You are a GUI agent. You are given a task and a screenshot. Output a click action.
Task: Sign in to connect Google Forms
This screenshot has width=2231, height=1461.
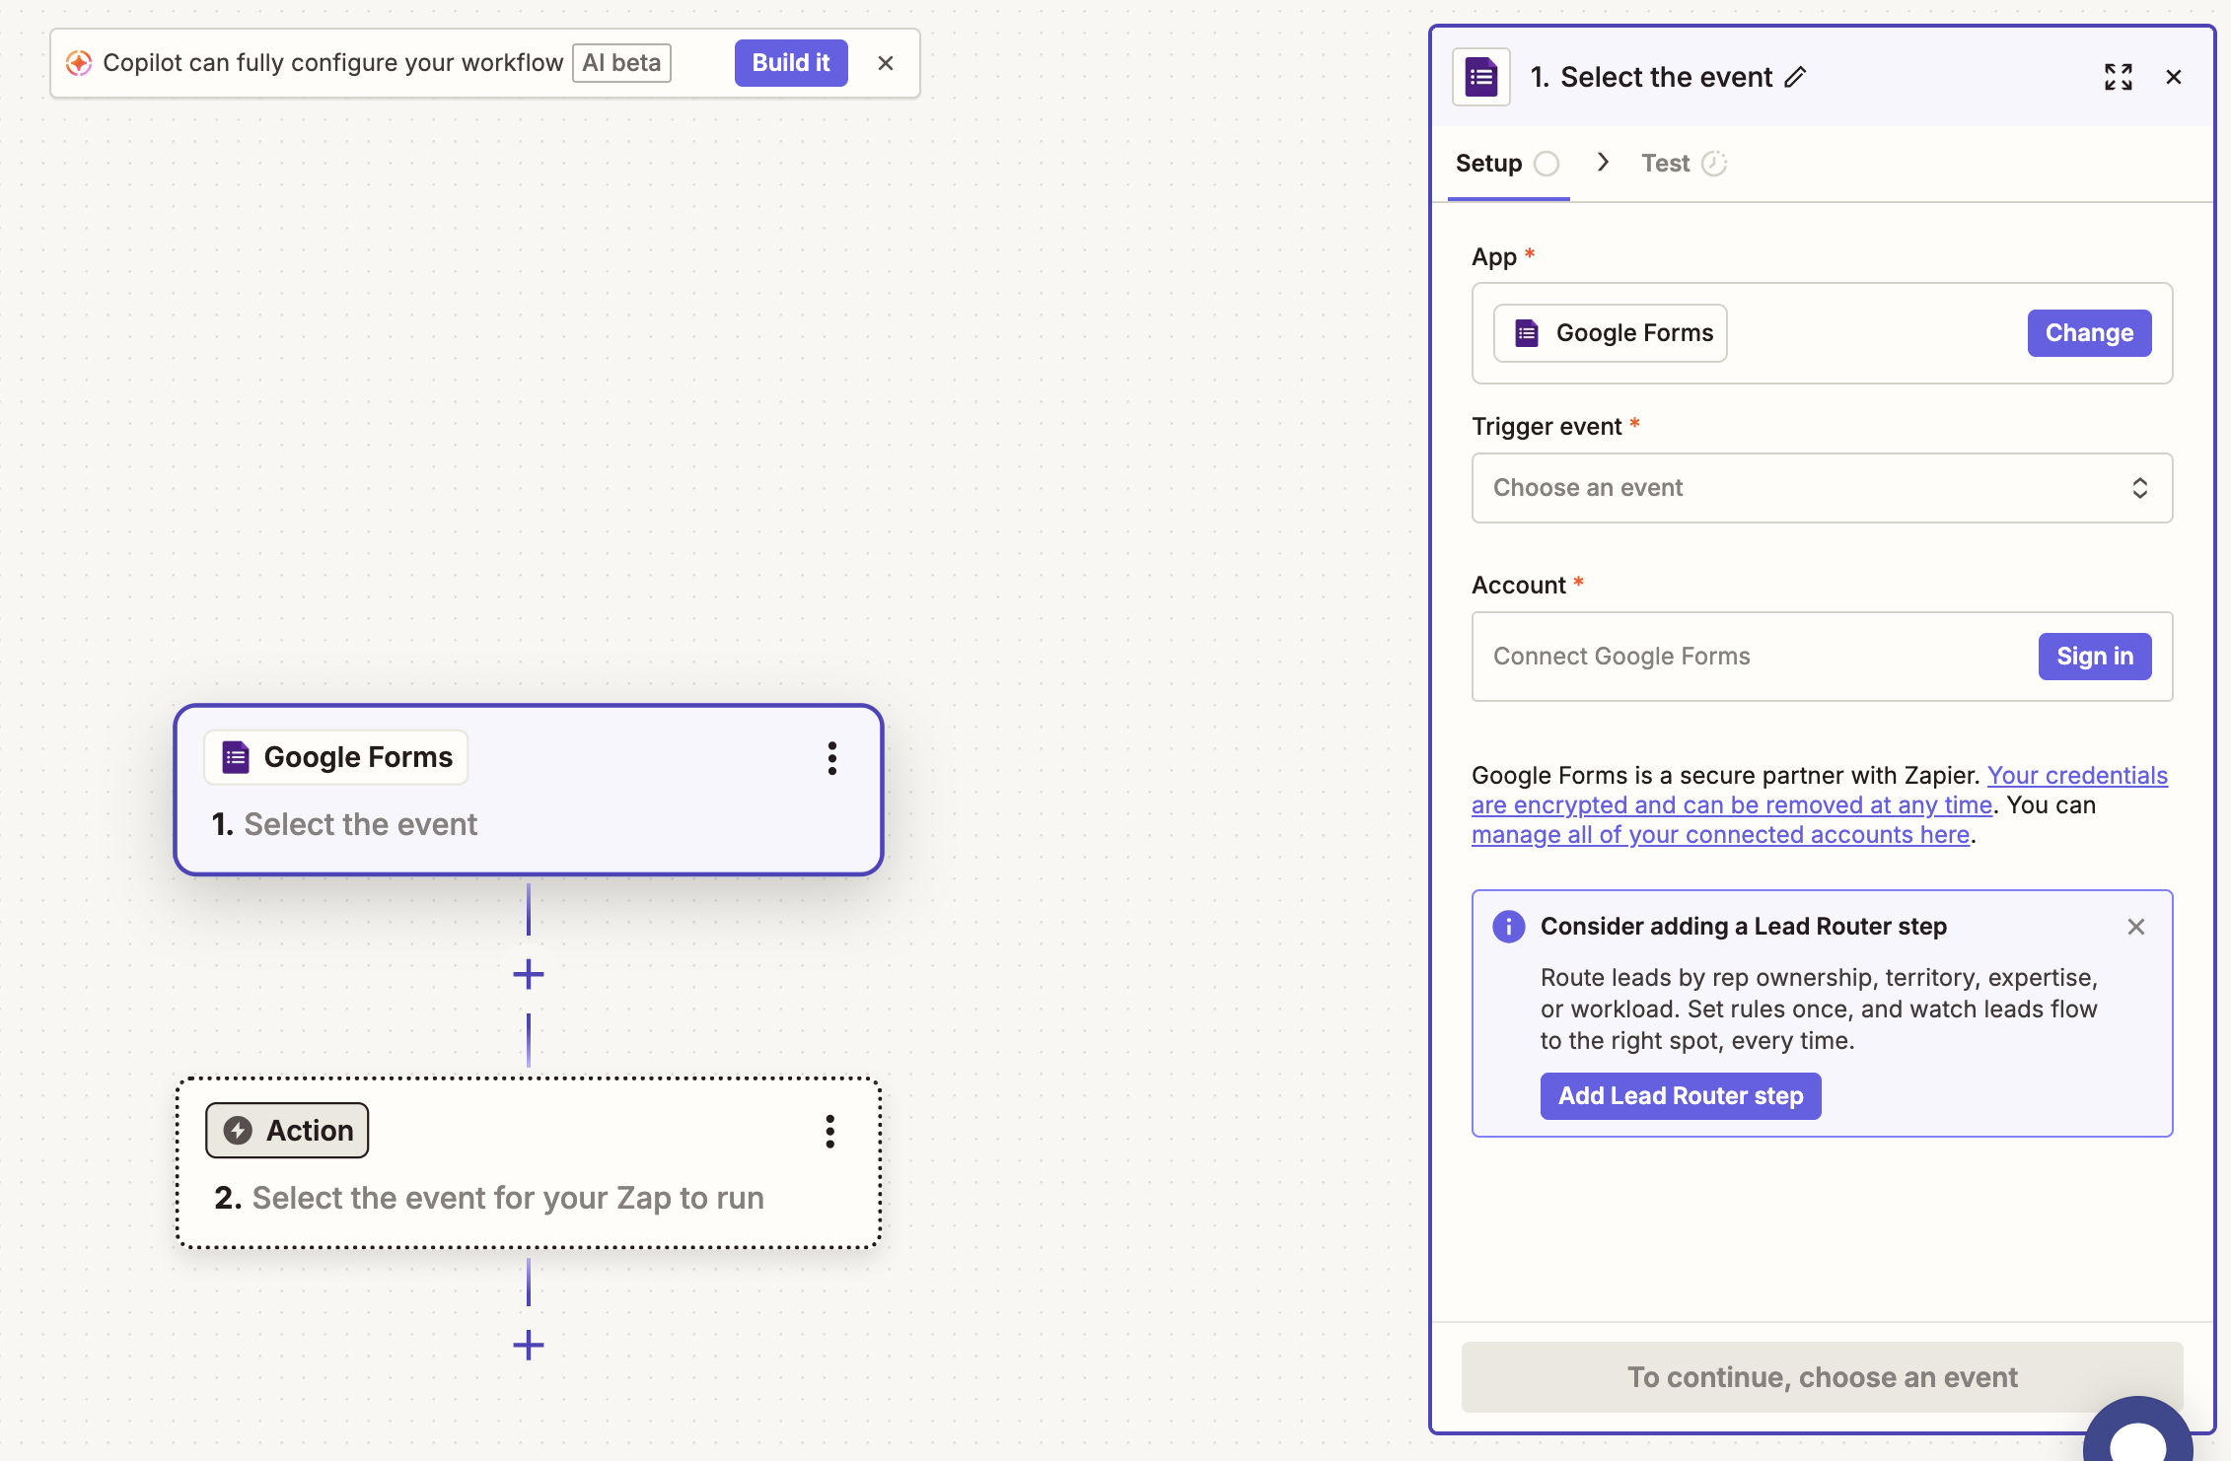pyautogui.click(x=2094, y=657)
